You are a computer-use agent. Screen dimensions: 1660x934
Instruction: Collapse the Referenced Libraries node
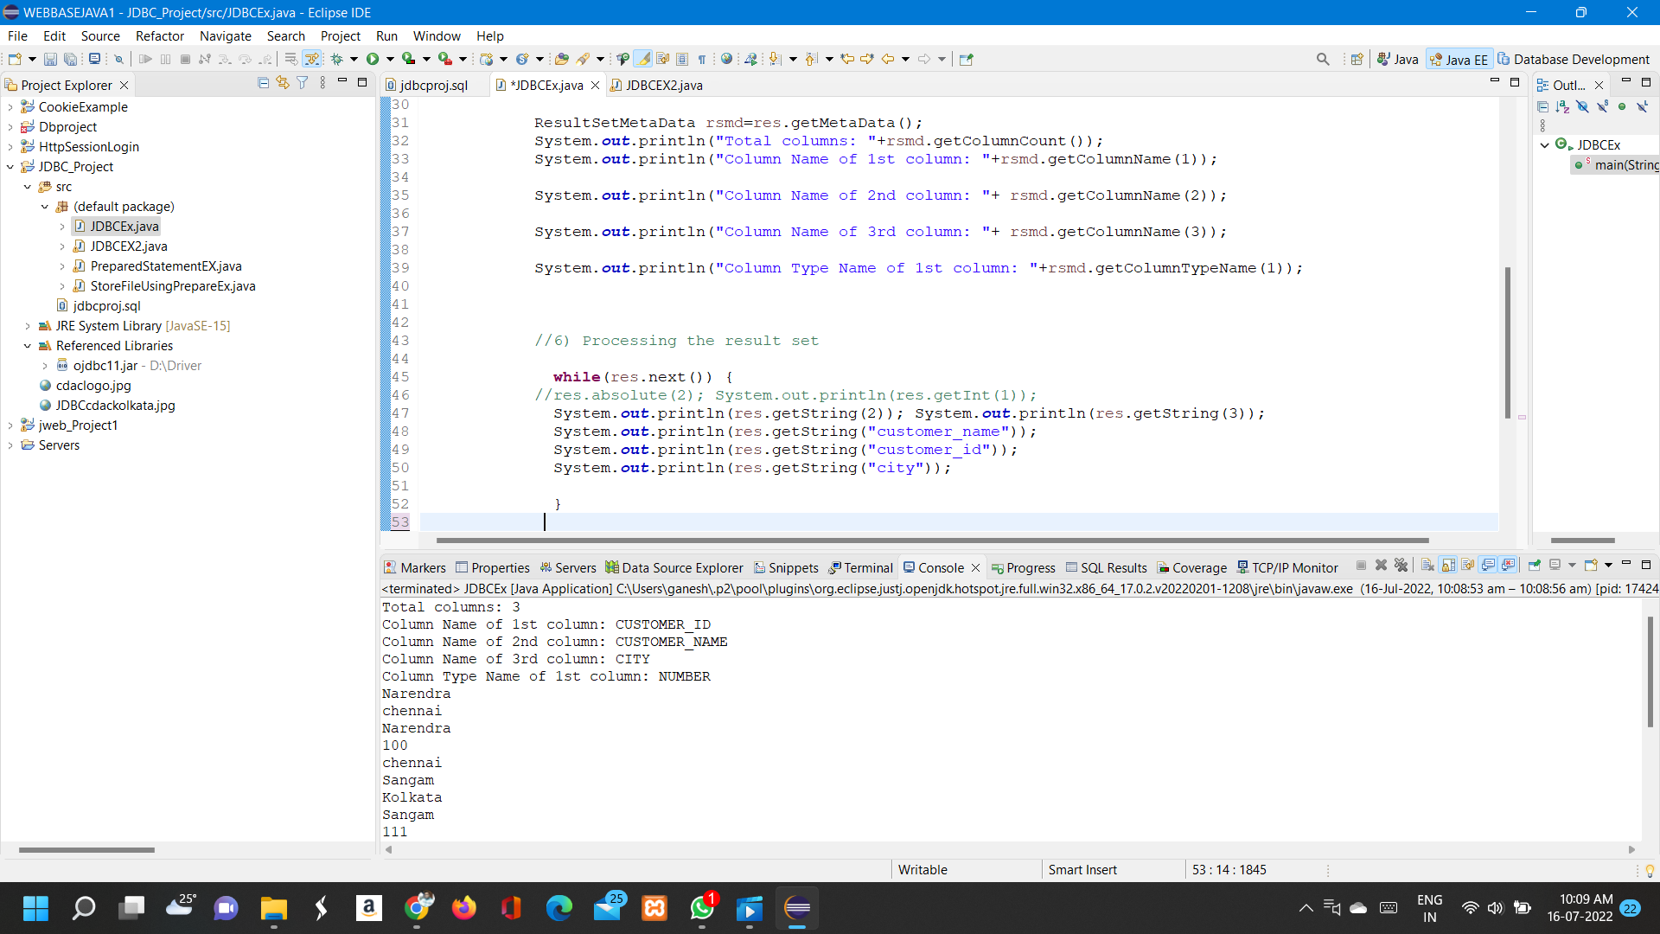[x=28, y=346]
